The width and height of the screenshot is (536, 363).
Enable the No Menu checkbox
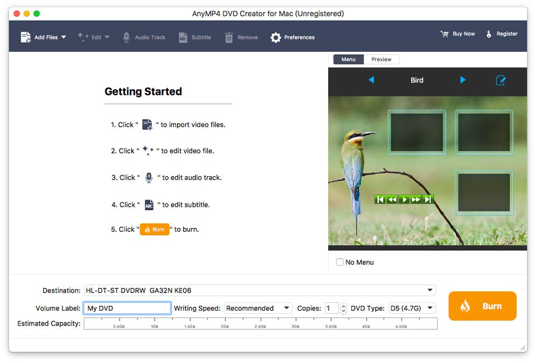point(339,262)
